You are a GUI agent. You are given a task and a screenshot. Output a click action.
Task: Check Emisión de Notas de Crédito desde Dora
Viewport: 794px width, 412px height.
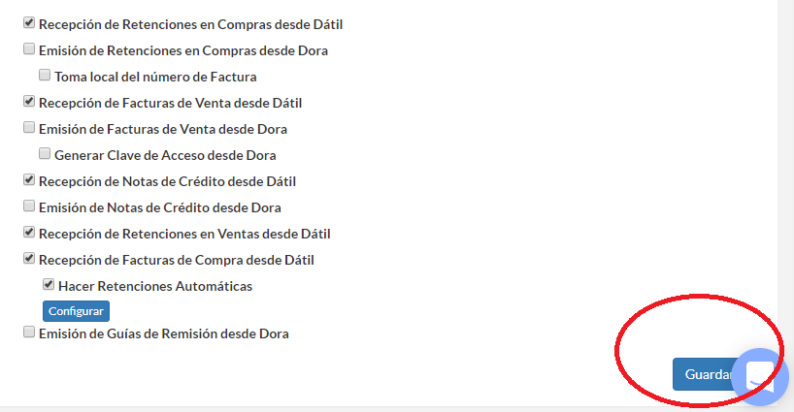click(29, 206)
